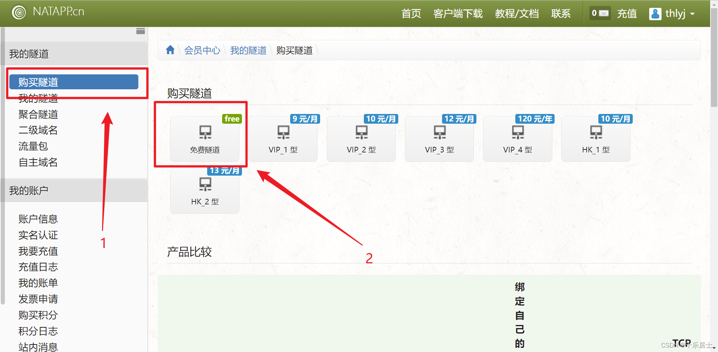Click the green free price badge

[x=232, y=119]
